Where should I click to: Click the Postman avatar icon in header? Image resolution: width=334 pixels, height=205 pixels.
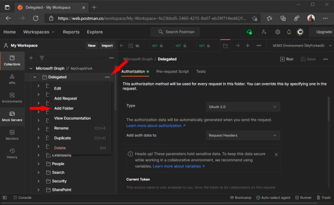tap(300, 32)
